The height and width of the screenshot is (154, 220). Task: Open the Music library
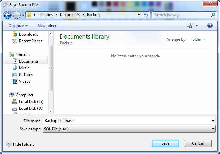24,68
